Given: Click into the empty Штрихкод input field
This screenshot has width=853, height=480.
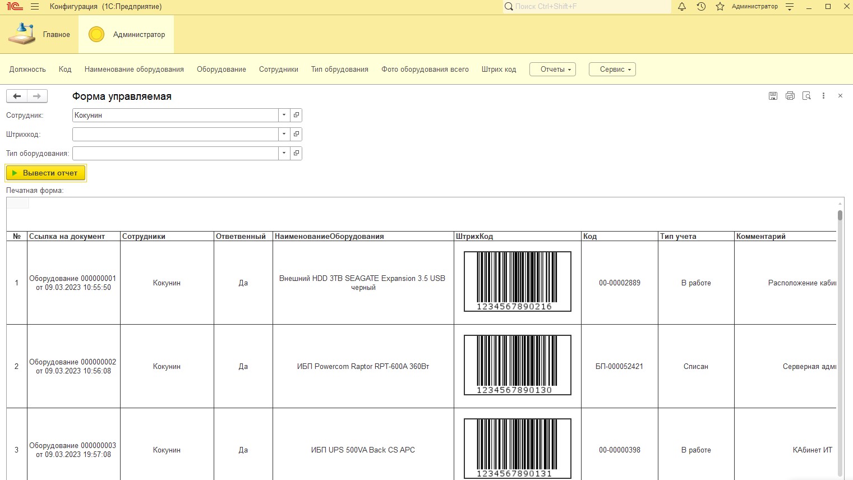Looking at the screenshot, I should pyautogui.click(x=176, y=134).
